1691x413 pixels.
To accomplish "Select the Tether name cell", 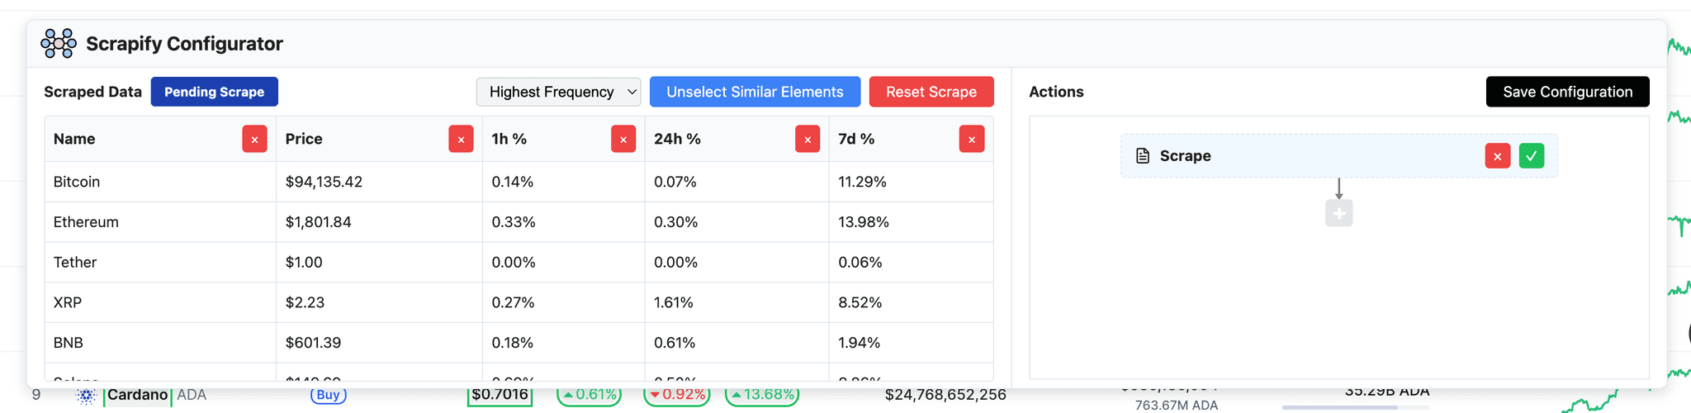I will click(160, 263).
